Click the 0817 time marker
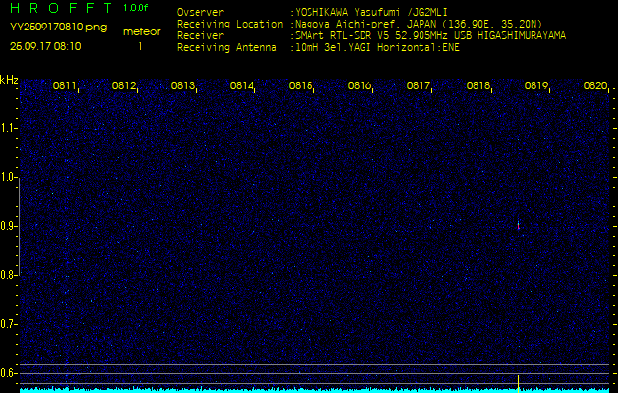 pos(419,86)
